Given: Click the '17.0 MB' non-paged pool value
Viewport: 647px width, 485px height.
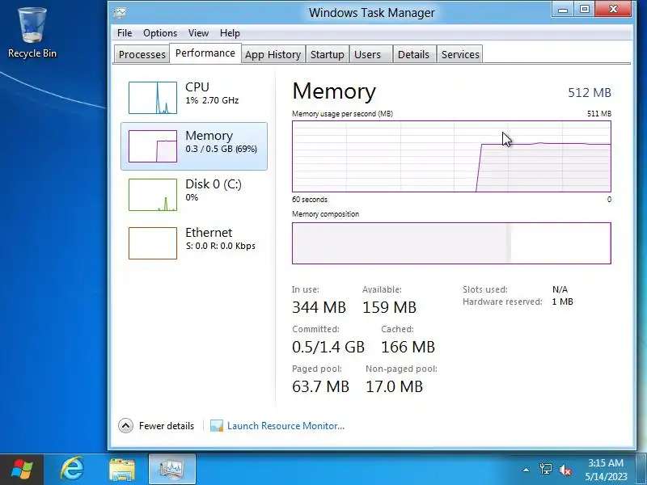Looking at the screenshot, I should click(x=394, y=386).
